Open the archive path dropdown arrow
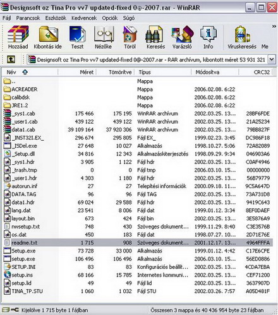278x315 pixels. (272, 59)
